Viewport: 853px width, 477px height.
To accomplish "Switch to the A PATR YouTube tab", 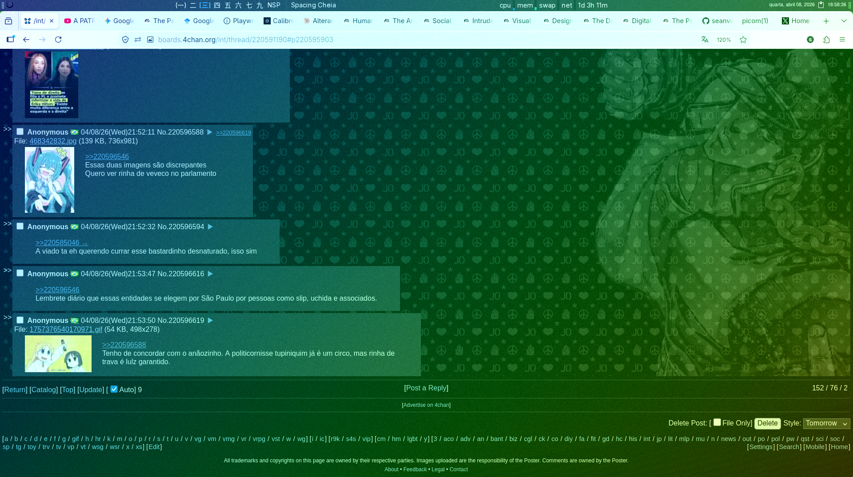I will [80, 21].
